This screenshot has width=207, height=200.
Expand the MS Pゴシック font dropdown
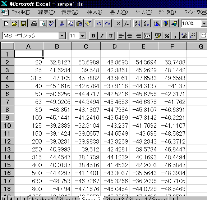click(62, 36)
